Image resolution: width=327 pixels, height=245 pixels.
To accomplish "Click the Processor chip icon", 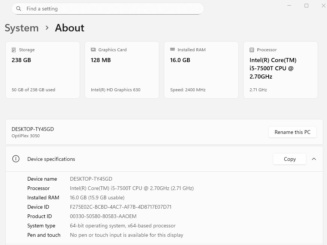I will (252, 50).
